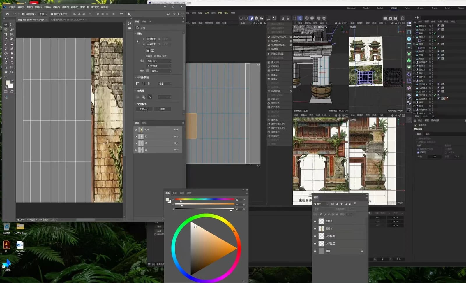Viewport: 466px width, 283px height.
Task: Click 最大 UV command in UV panel
Action: coord(275,62)
